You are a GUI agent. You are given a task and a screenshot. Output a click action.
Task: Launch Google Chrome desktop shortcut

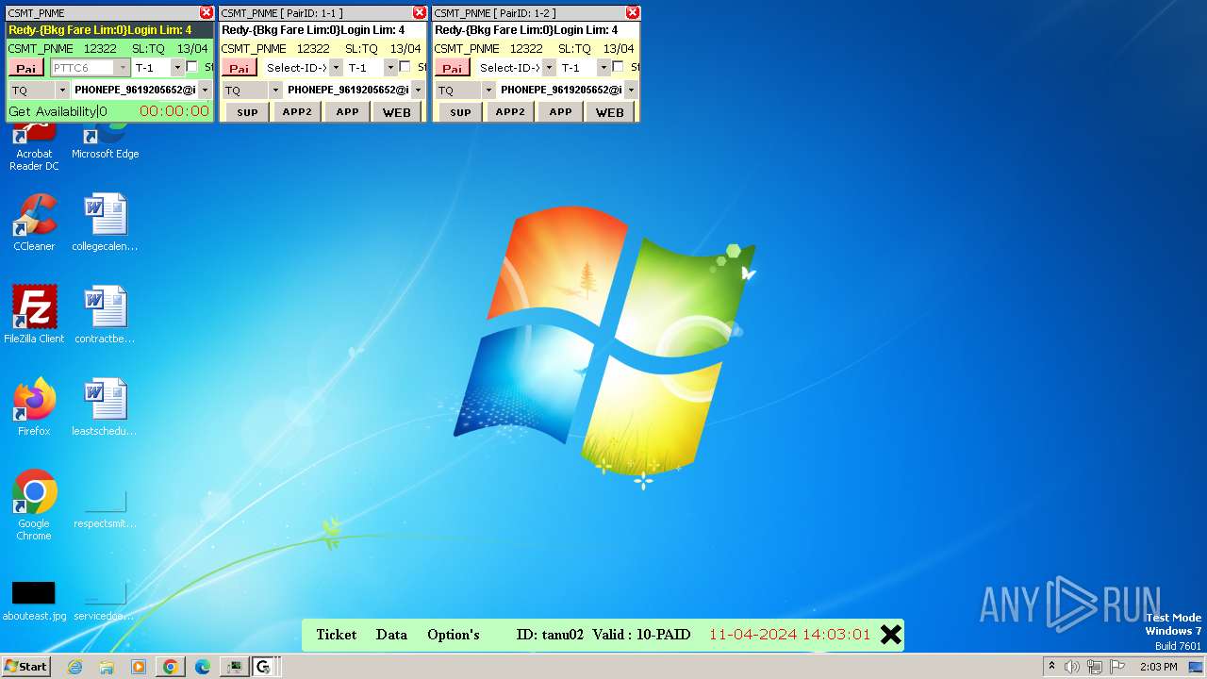click(x=34, y=505)
